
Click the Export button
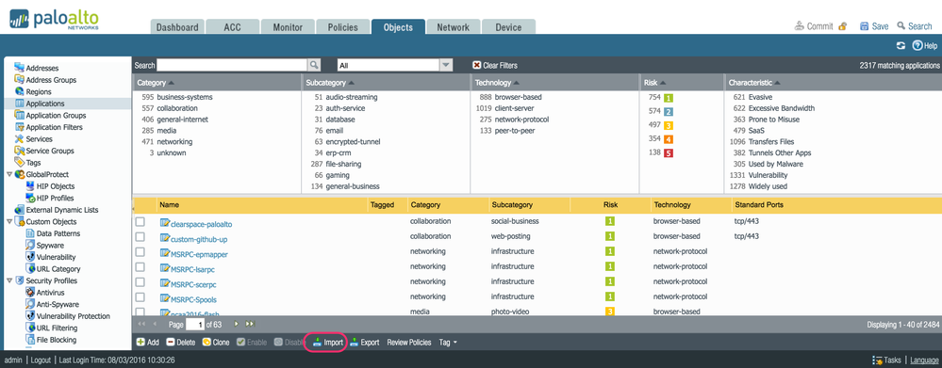click(x=365, y=343)
